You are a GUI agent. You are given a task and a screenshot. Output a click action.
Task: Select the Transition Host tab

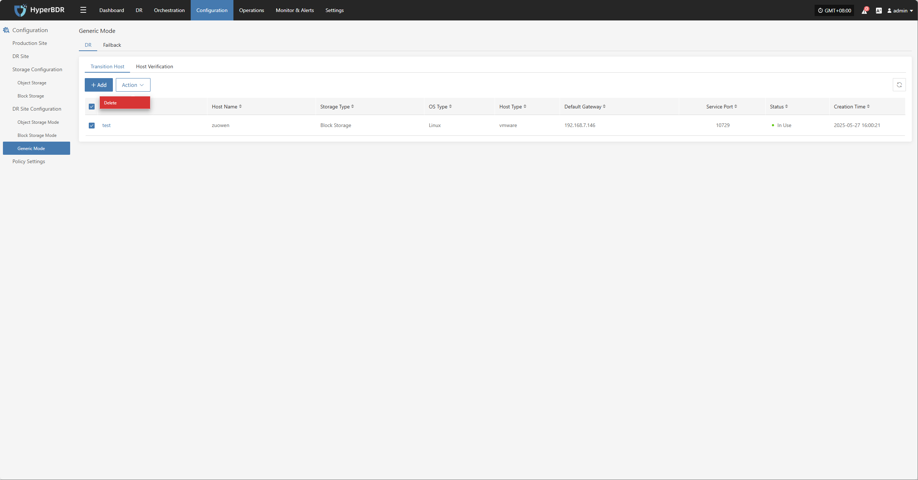click(107, 66)
